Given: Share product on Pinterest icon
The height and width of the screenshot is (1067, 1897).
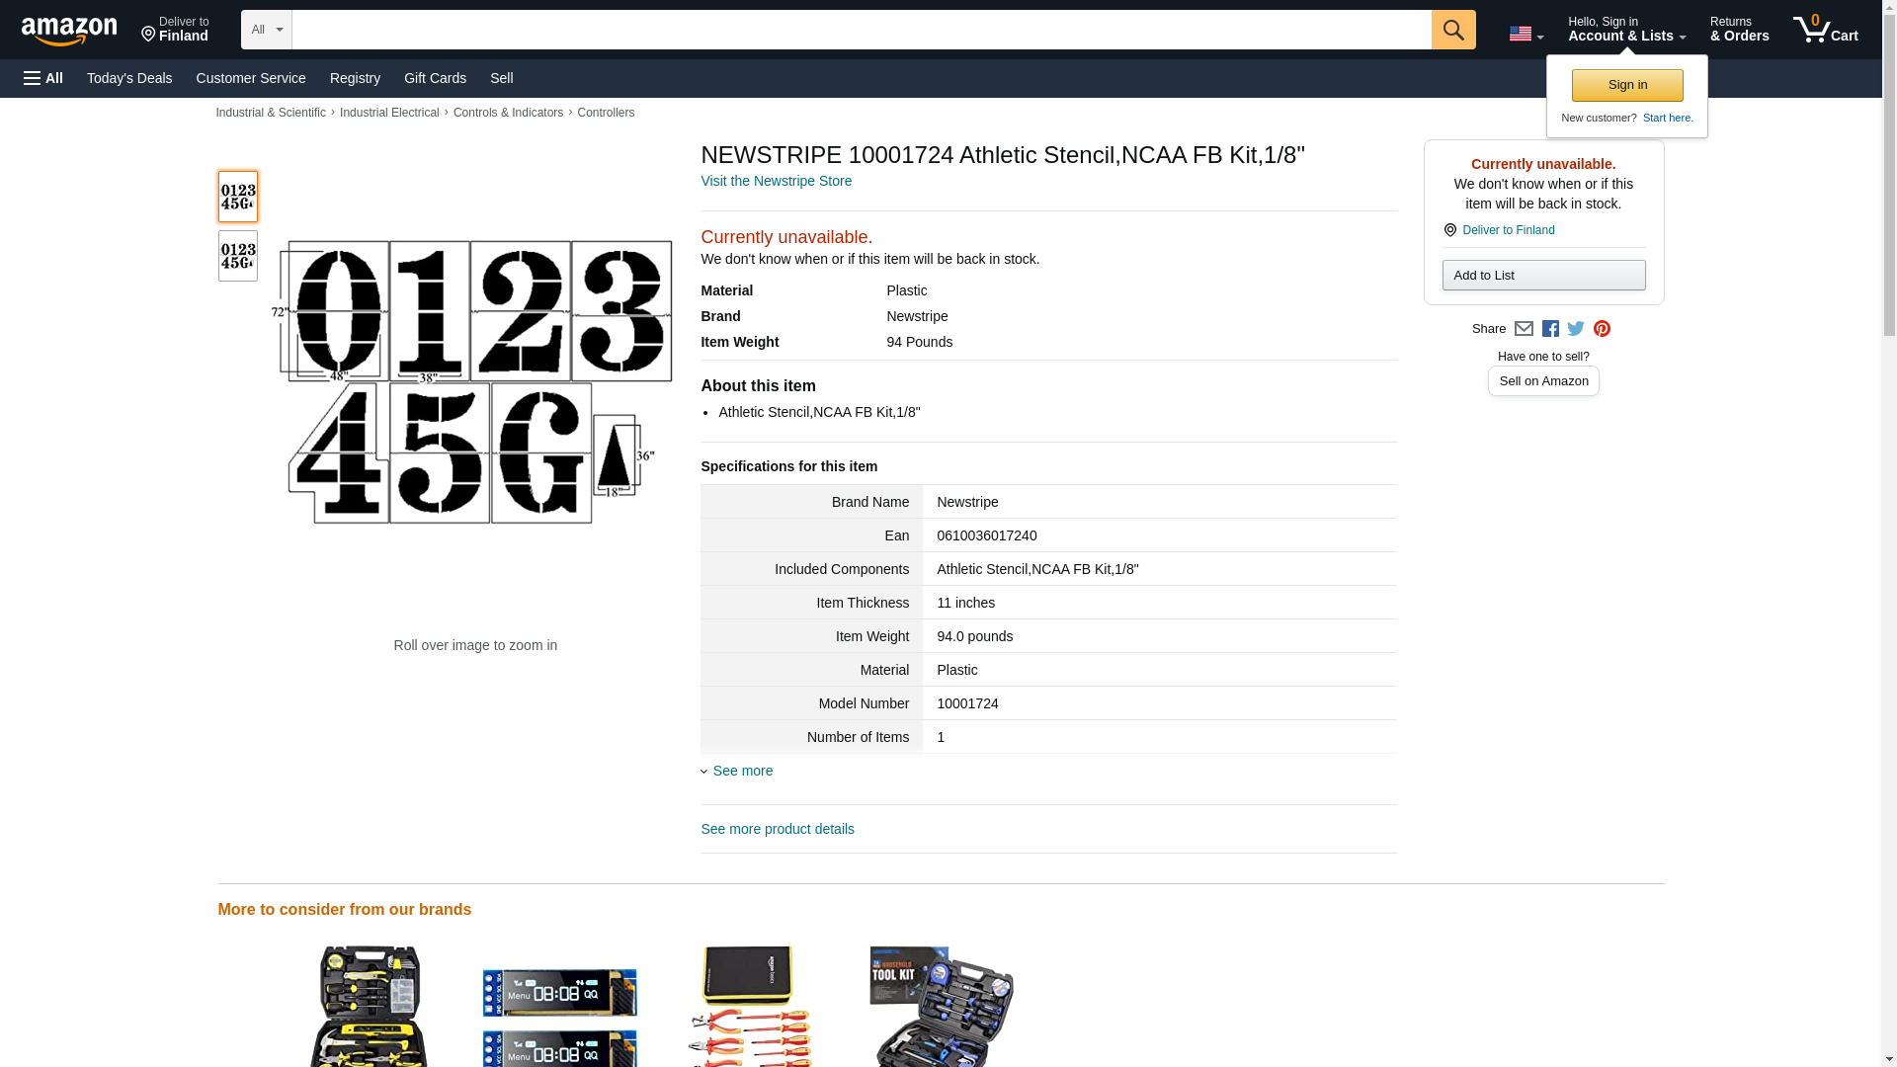Looking at the screenshot, I should [1602, 329].
